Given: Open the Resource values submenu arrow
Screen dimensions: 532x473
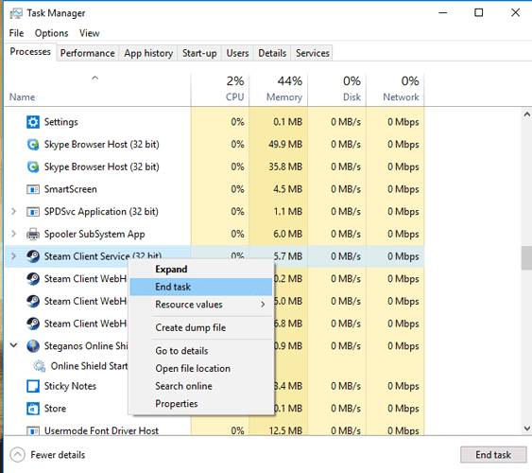Looking at the screenshot, I should click(x=263, y=305).
